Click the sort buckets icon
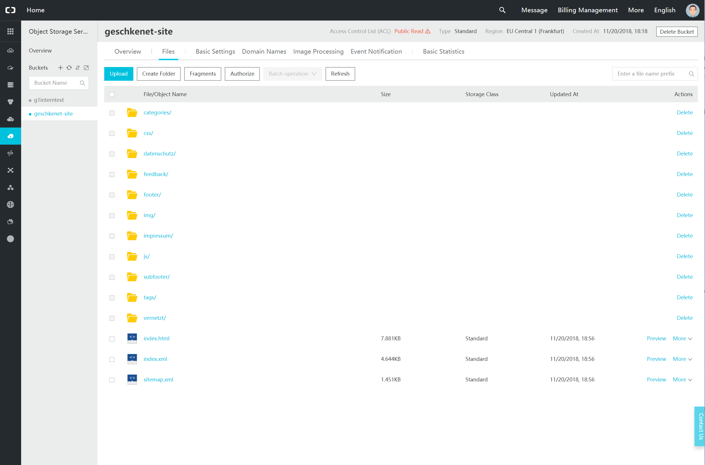705x465 pixels. (77, 68)
